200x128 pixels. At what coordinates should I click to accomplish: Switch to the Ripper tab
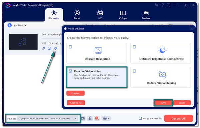[x=77, y=15]
